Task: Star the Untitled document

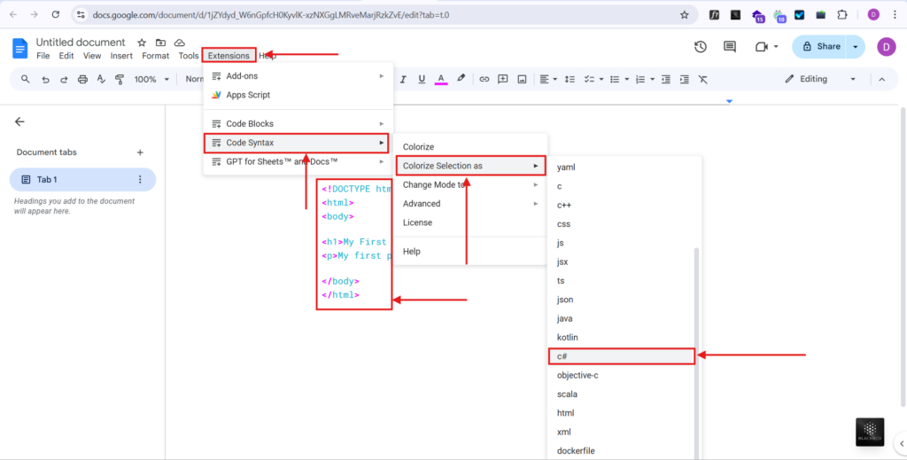Action: 142,43
